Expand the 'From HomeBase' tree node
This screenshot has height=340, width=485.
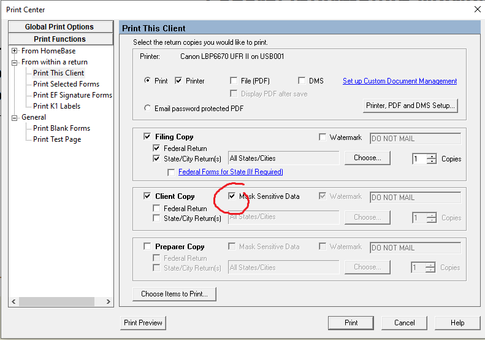coord(14,51)
